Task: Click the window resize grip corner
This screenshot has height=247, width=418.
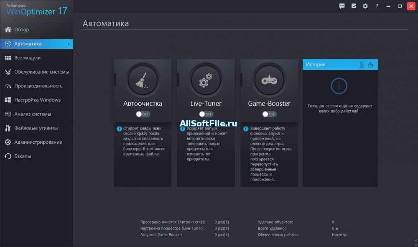Action: [x=415, y=243]
